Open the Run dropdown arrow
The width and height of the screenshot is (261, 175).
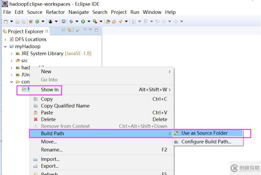pyautogui.click(x=89, y=21)
